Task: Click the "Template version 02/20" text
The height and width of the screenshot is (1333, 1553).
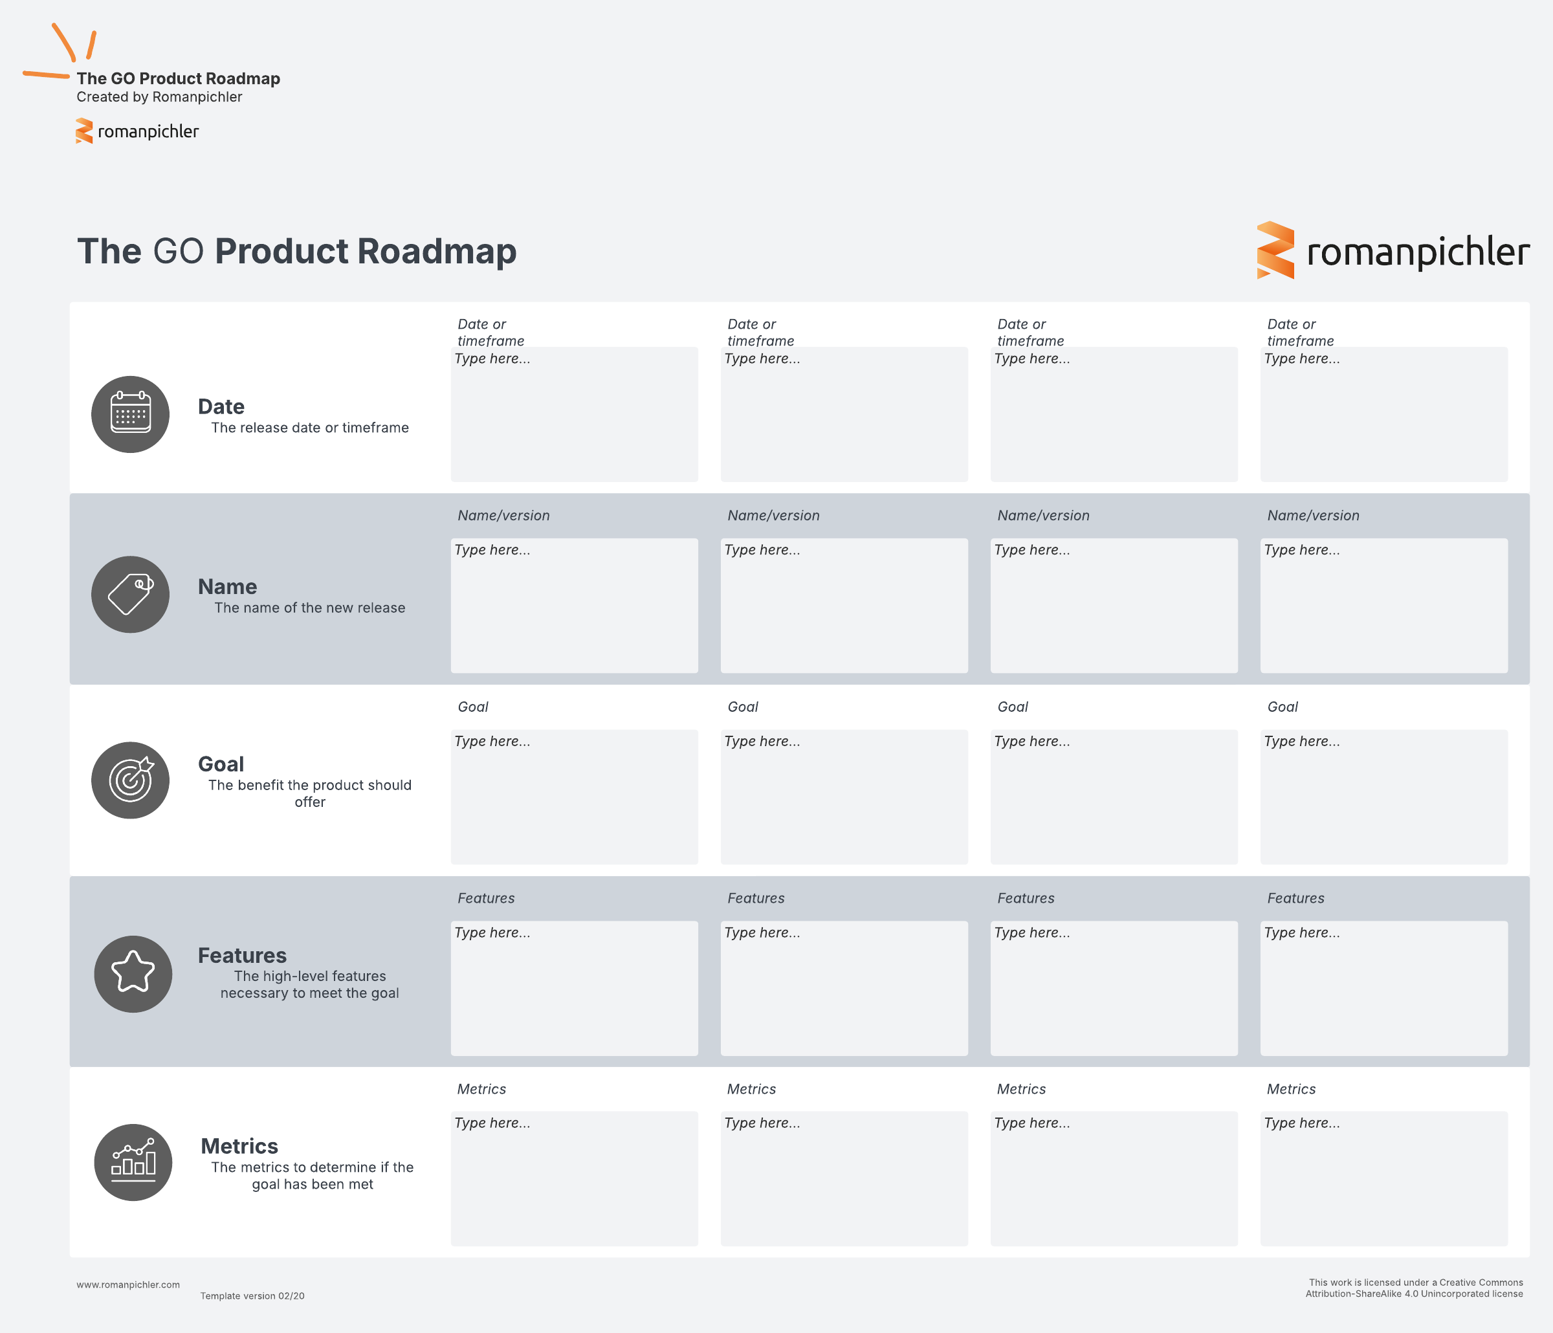Action: pyautogui.click(x=252, y=1295)
